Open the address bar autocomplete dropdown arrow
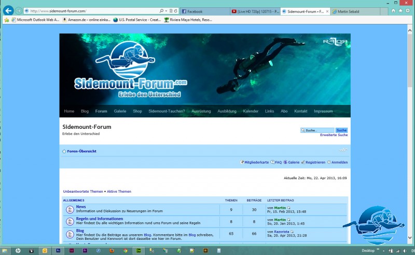The height and width of the screenshot is (255, 415). click(x=166, y=11)
